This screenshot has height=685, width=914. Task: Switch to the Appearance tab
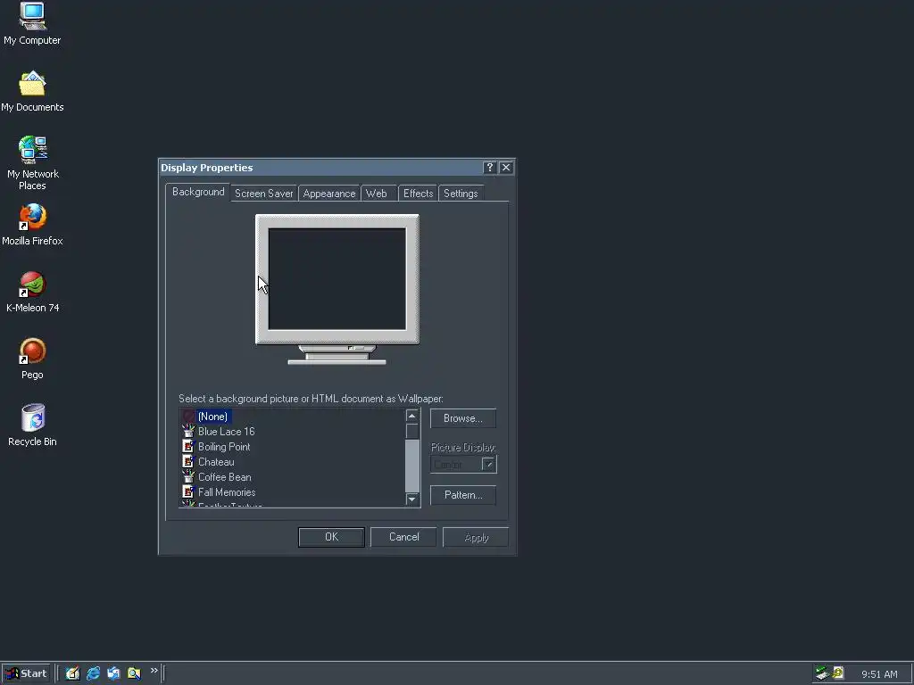328,194
